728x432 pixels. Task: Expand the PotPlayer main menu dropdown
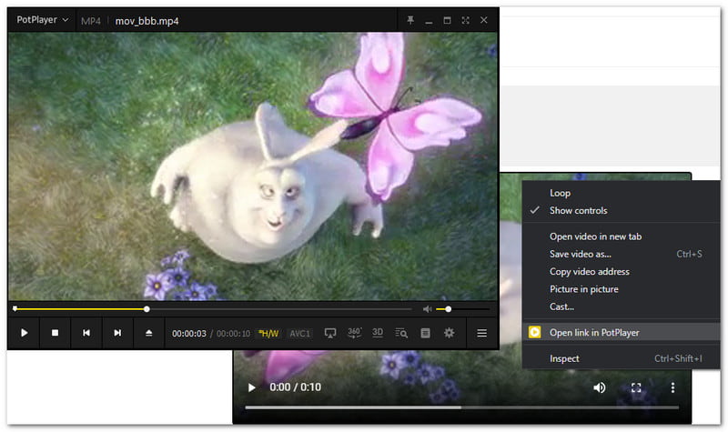click(x=43, y=20)
